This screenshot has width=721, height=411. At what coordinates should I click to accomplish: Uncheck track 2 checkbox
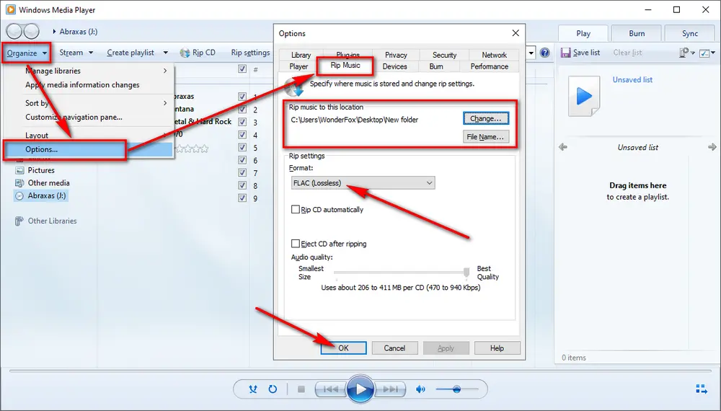tap(242, 110)
